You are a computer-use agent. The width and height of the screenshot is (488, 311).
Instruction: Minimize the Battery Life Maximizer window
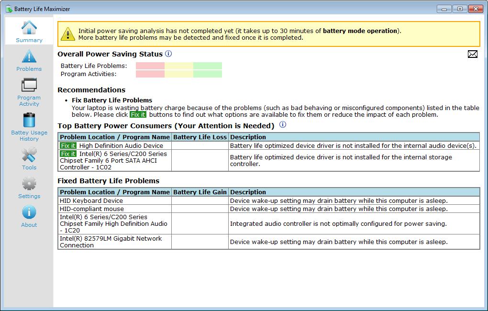click(444, 9)
